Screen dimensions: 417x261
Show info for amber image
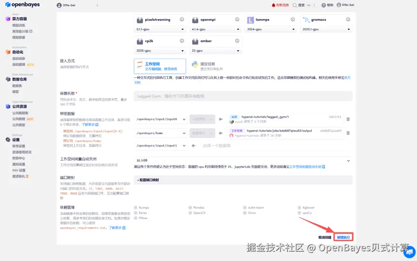237,41
